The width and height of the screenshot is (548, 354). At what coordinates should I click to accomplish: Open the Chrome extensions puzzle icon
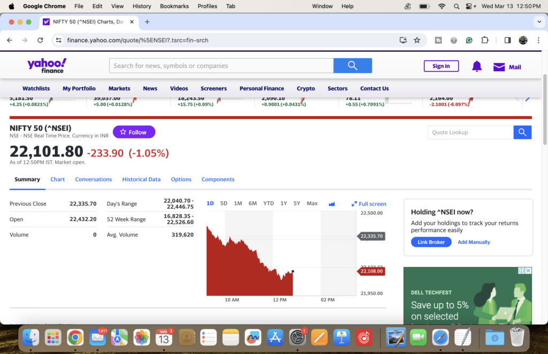tap(485, 40)
